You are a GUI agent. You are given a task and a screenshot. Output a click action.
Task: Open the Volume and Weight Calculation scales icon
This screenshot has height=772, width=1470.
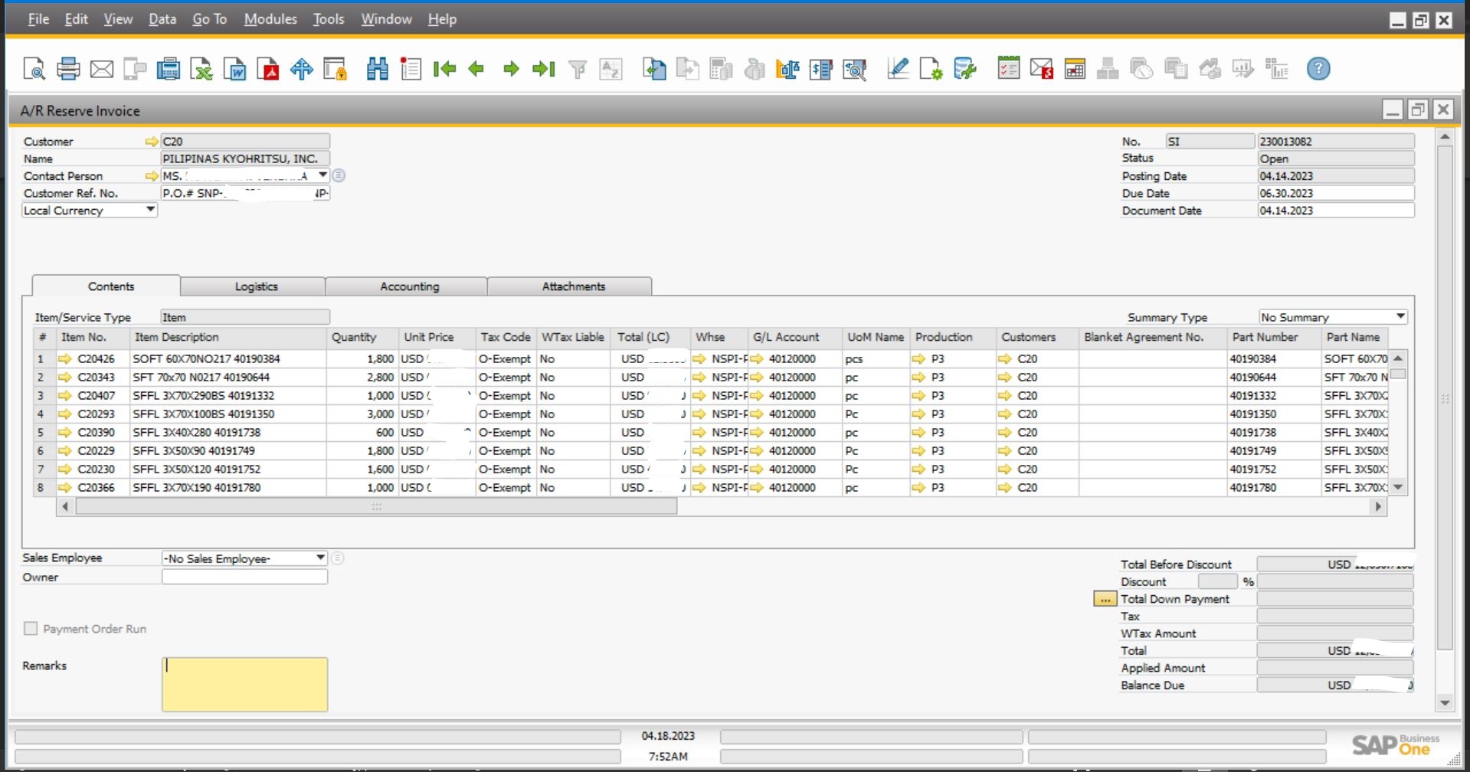[x=787, y=69]
